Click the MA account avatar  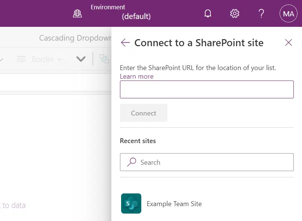[x=288, y=13]
